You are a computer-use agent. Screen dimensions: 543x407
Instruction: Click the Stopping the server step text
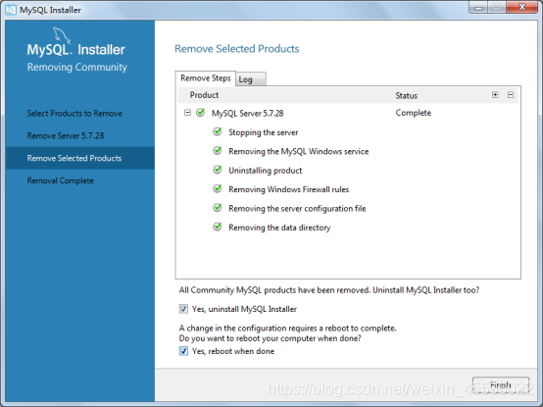coord(264,132)
